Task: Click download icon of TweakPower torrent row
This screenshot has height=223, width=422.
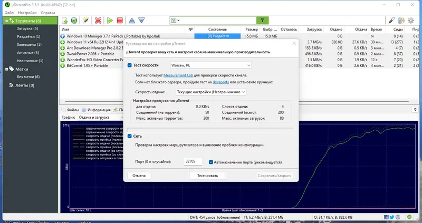Action: point(62,54)
